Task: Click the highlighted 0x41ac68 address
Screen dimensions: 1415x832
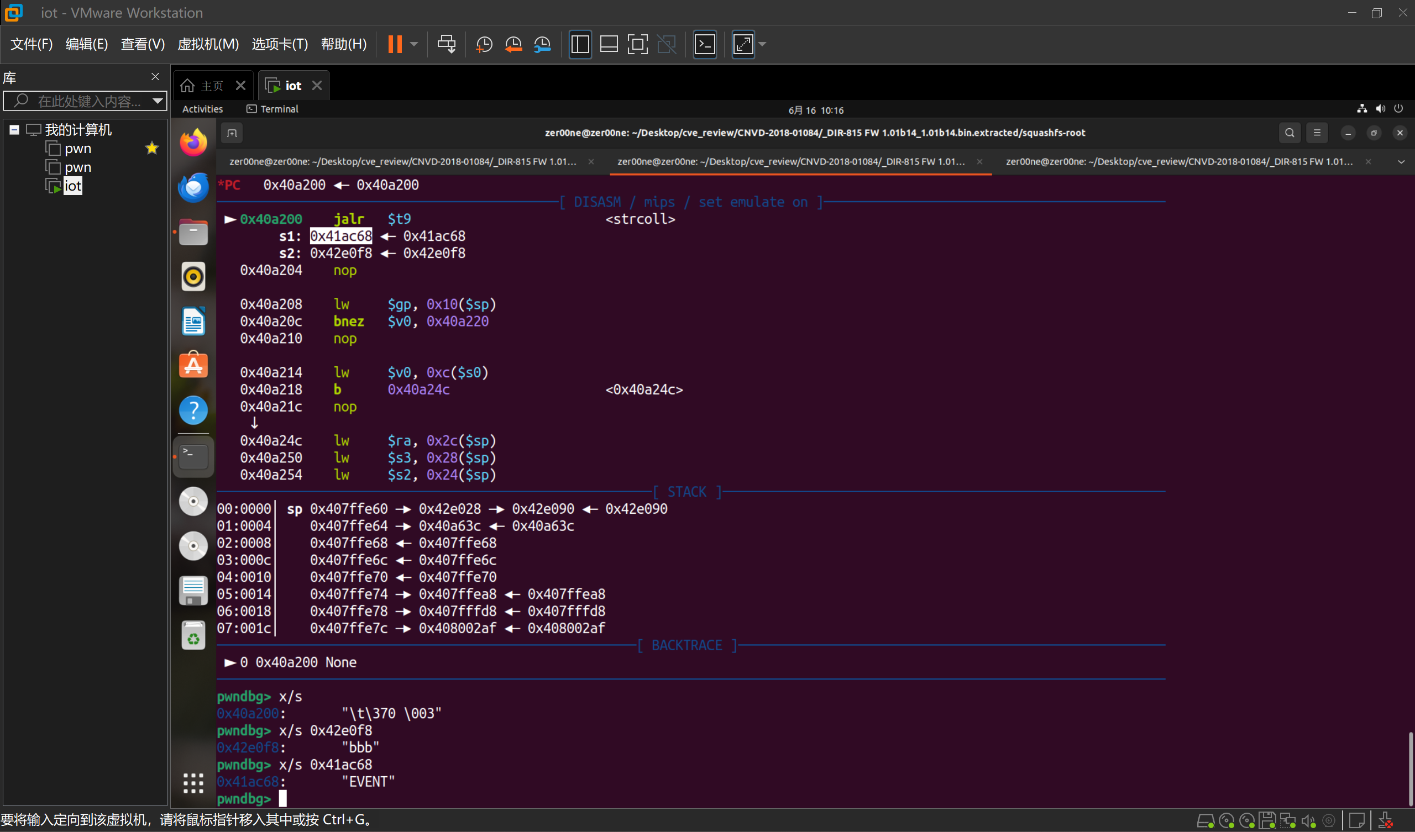Action: tap(342, 236)
